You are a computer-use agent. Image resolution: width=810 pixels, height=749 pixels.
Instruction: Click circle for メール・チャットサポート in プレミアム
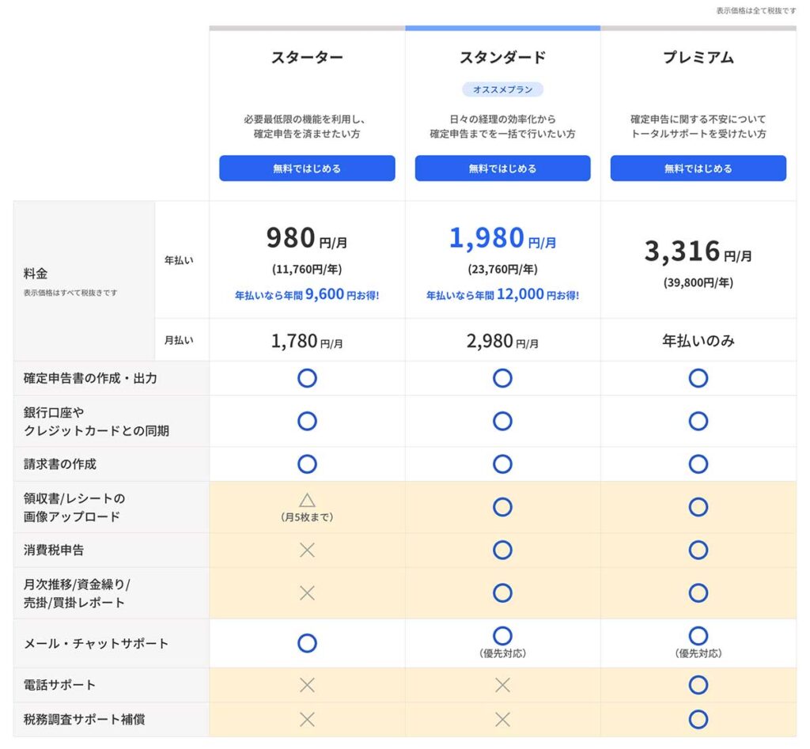[x=698, y=635]
